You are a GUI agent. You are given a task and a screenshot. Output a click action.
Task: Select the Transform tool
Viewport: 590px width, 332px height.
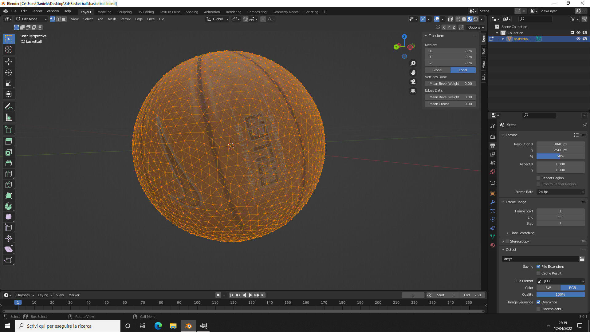tap(9, 94)
